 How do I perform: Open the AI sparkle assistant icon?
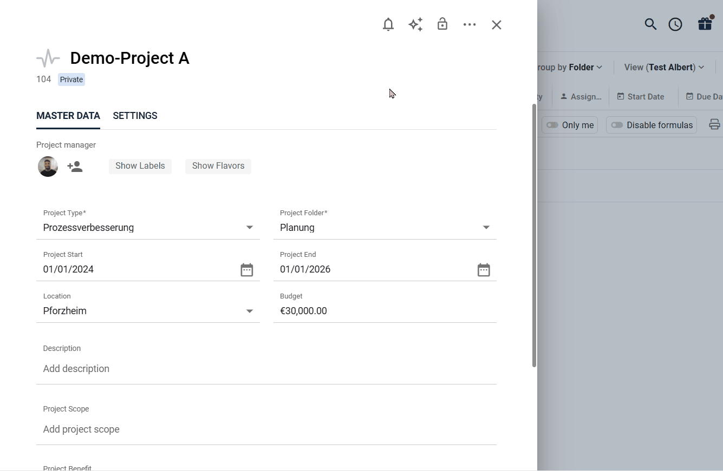pos(415,25)
